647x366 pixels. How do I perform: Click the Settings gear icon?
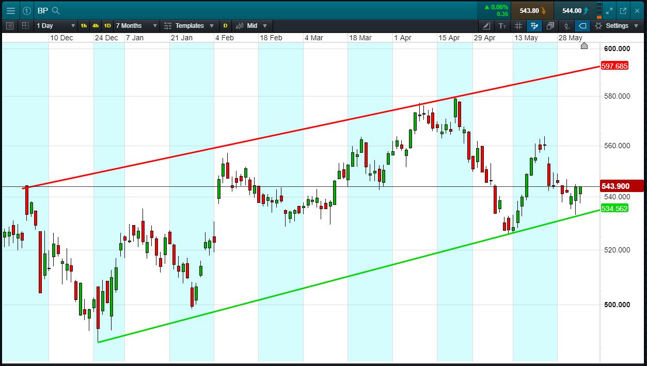(598, 25)
